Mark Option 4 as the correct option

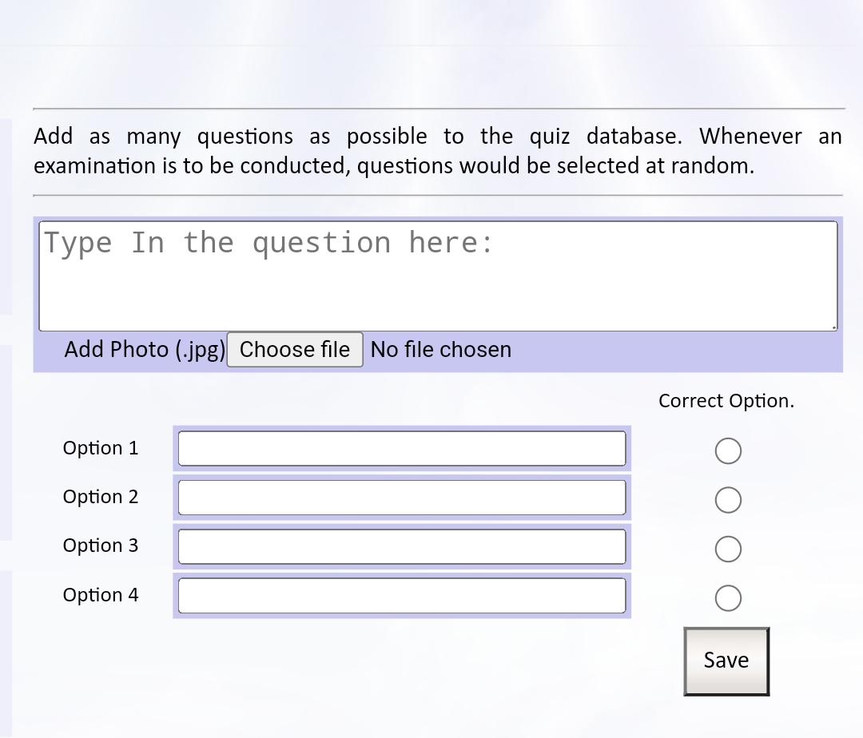(x=727, y=598)
